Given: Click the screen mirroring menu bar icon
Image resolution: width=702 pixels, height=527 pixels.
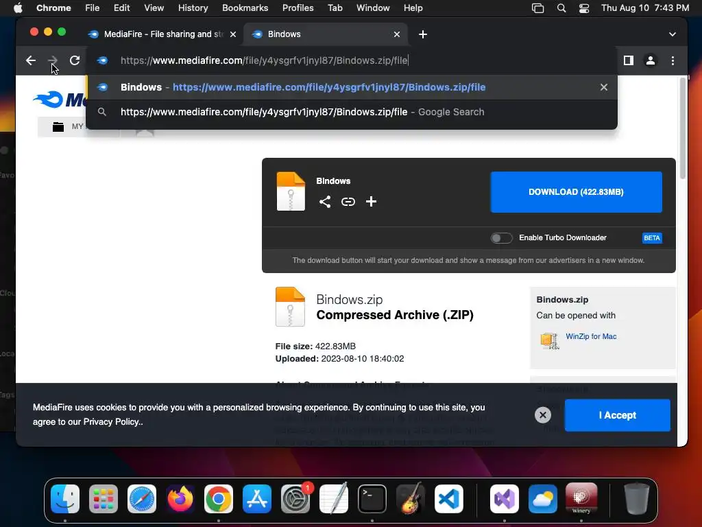Looking at the screenshot, I should tap(537, 8).
